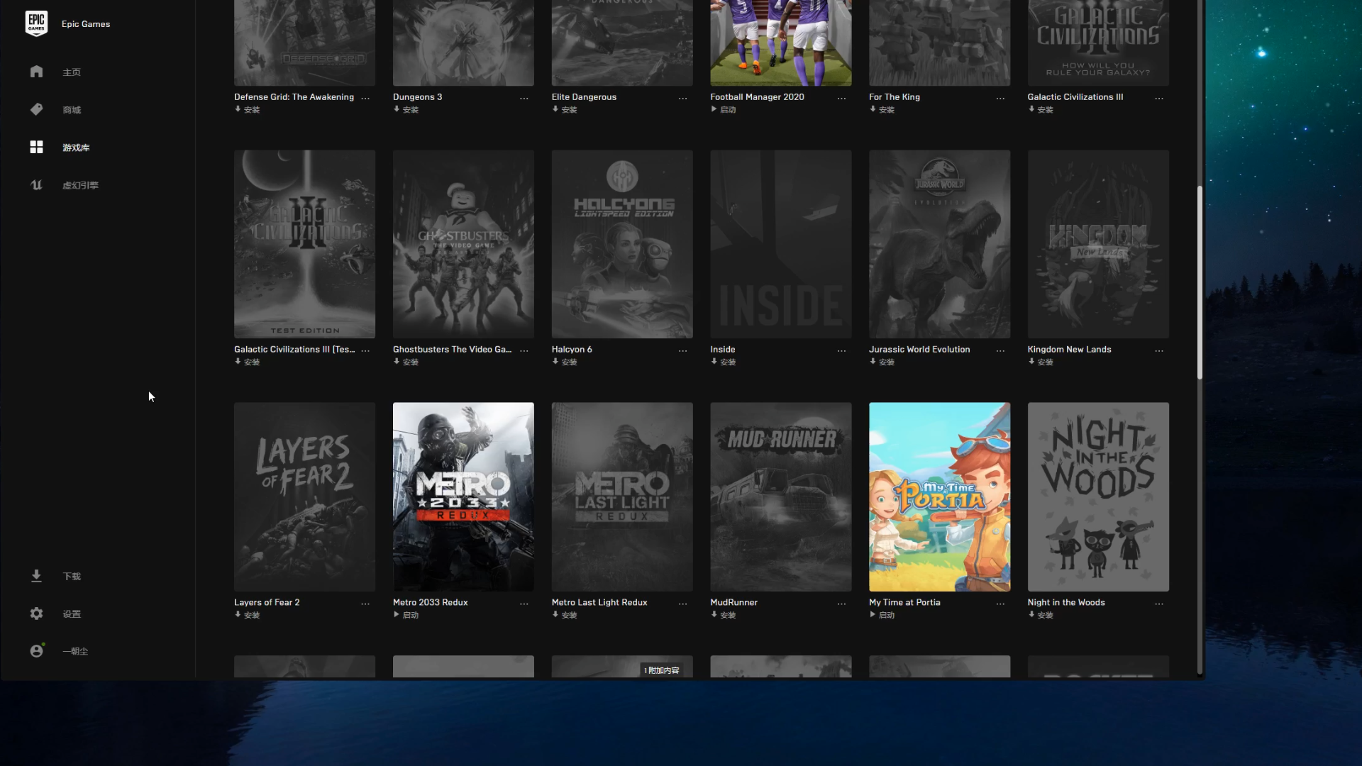Click the Night in the Woods cover
Image resolution: width=1362 pixels, height=766 pixels.
[x=1098, y=496]
